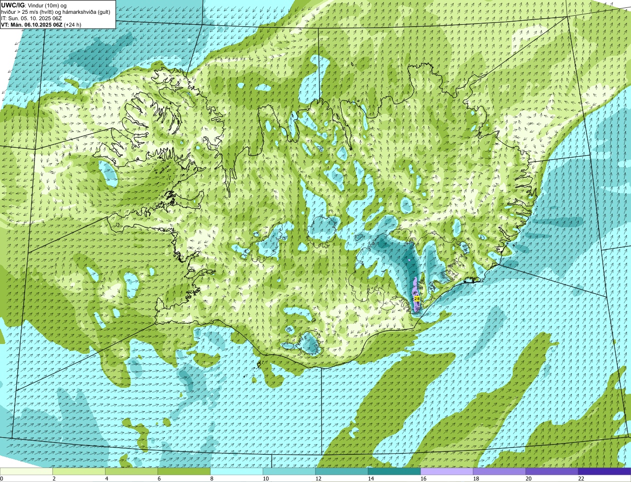The height and width of the screenshot is (482, 631).
Task: Click the violet 20–22 m/s legend swatch
Action: pyautogui.click(x=552, y=471)
